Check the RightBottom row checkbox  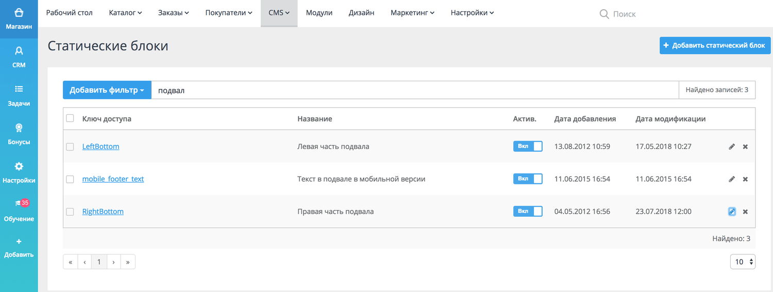click(70, 212)
